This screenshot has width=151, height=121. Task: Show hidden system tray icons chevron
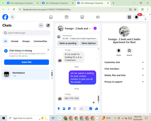click(x=115, y=118)
